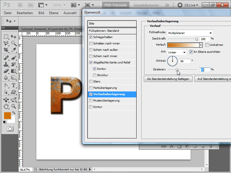Select the History Brush tool
Image resolution: width=231 pixels, height=173 pixels.
[14, 64]
